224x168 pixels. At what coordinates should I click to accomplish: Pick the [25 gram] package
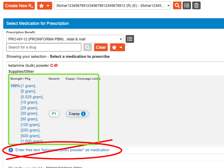click(29, 108)
